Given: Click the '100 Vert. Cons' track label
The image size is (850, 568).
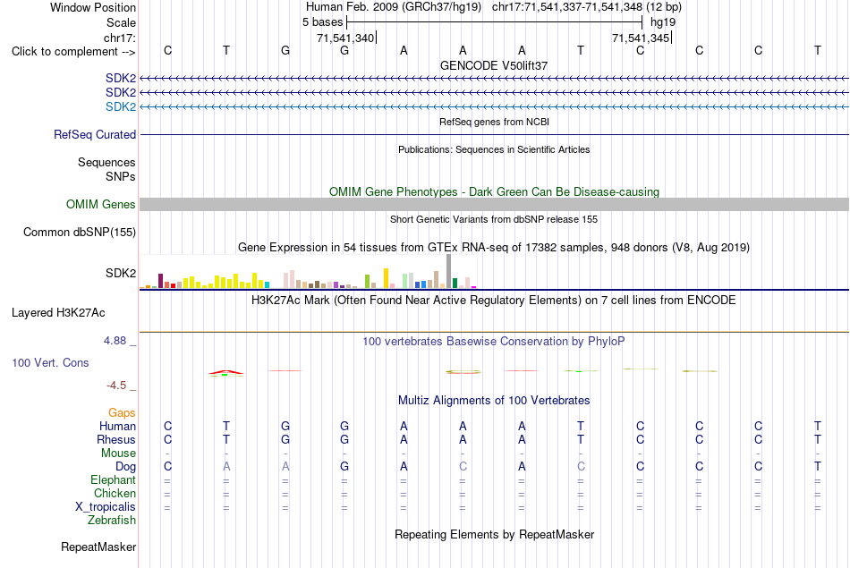Looking at the screenshot, I should click(50, 363).
